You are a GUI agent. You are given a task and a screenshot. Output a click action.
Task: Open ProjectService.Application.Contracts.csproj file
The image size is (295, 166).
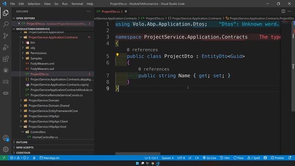point(53,85)
